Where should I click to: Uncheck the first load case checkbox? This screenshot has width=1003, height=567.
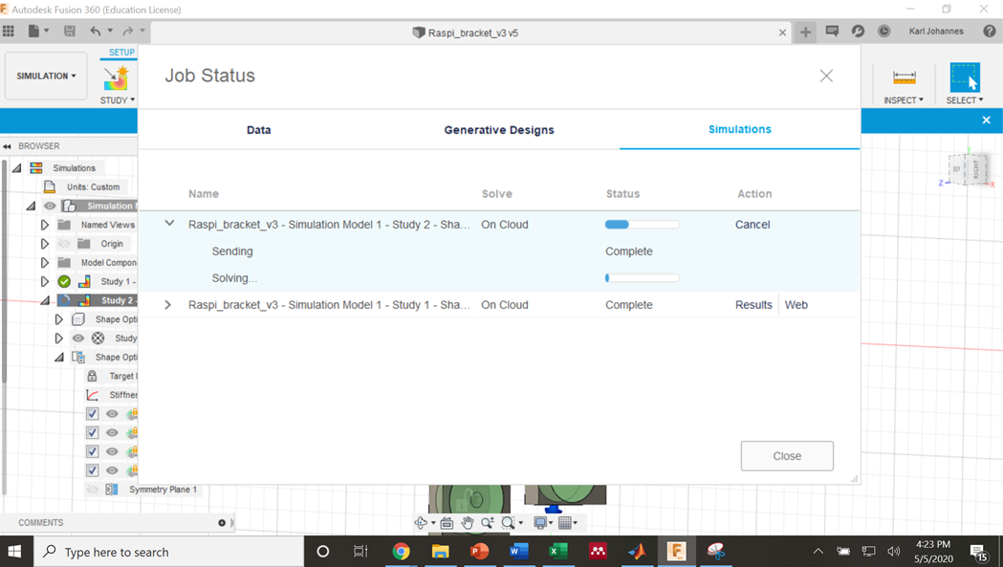tap(92, 413)
